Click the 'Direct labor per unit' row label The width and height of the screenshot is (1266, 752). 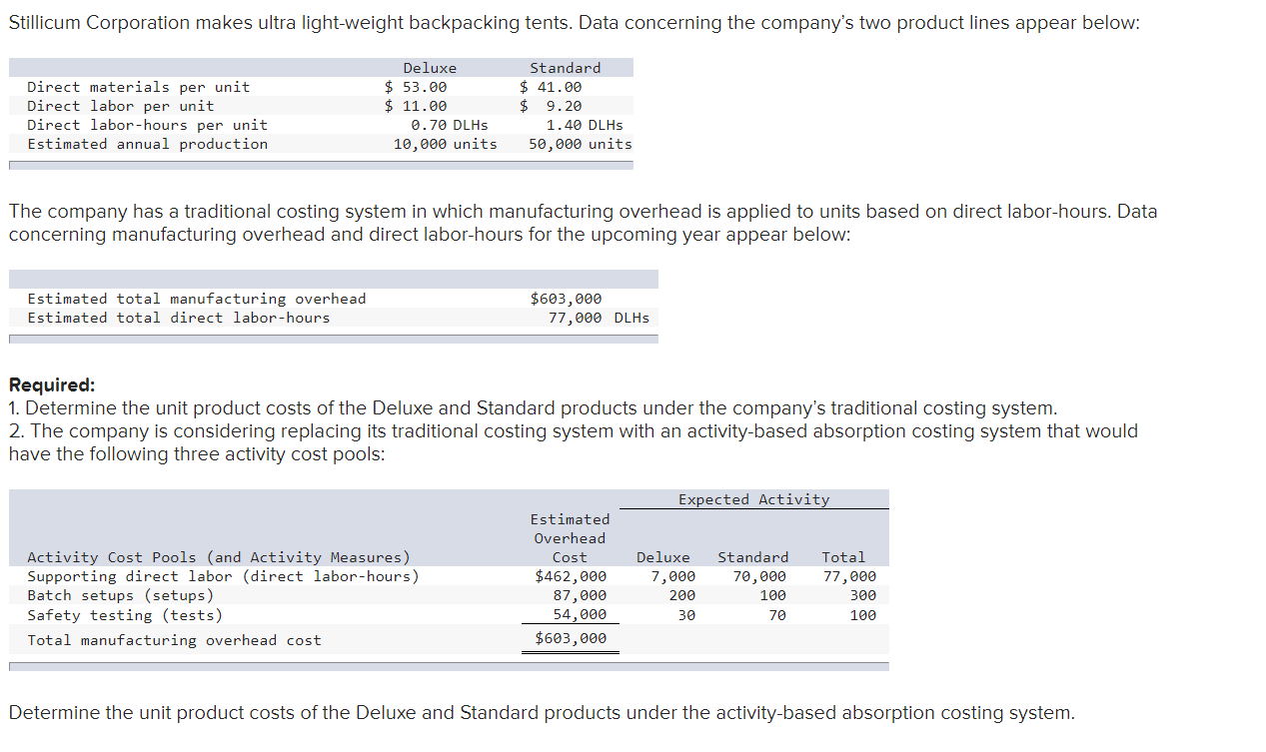click(x=121, y=106)
